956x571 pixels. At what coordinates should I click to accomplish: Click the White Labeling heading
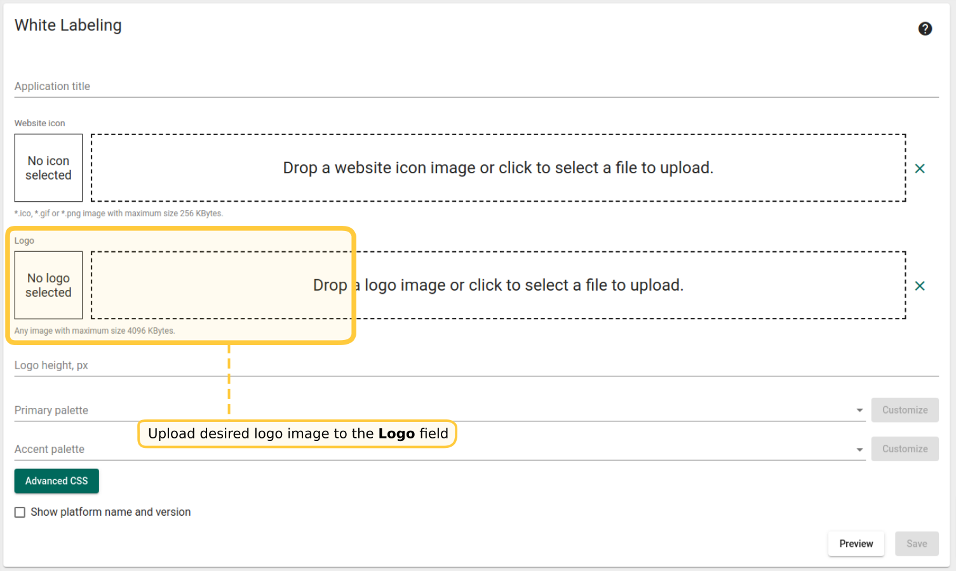[68, 25]
